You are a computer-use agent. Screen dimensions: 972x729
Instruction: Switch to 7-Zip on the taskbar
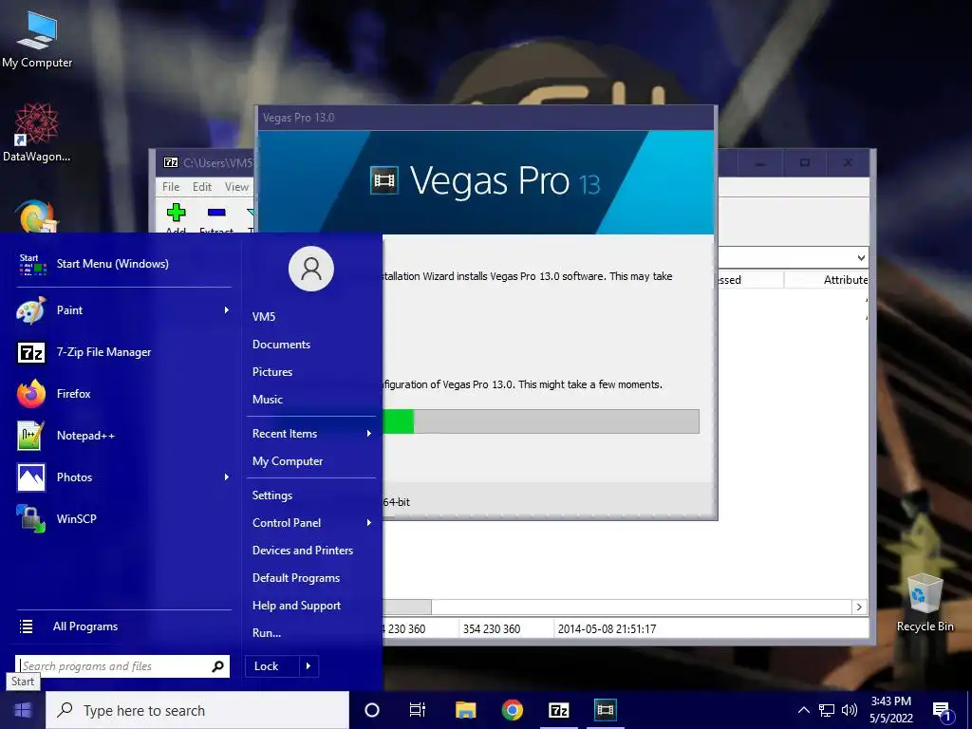click(x=559, y=710)
